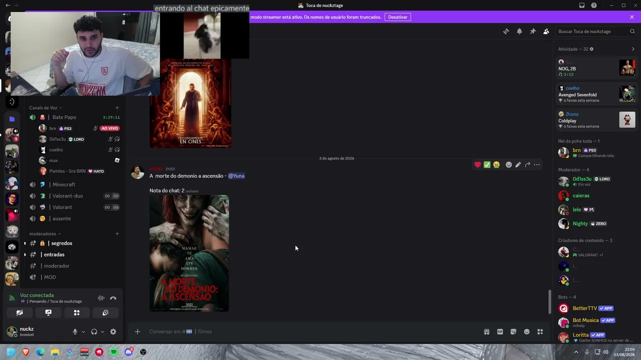Click the @Yuna mention
This screenshot has width=641, height=360.
(236, 176)
